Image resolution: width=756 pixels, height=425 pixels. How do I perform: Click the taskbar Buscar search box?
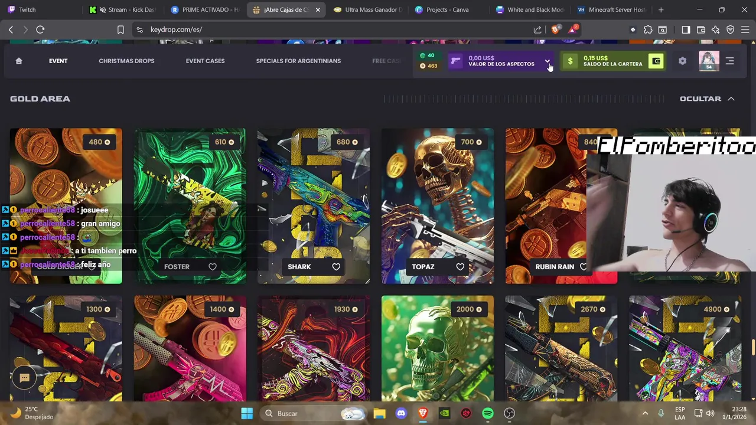pos(313,413)
